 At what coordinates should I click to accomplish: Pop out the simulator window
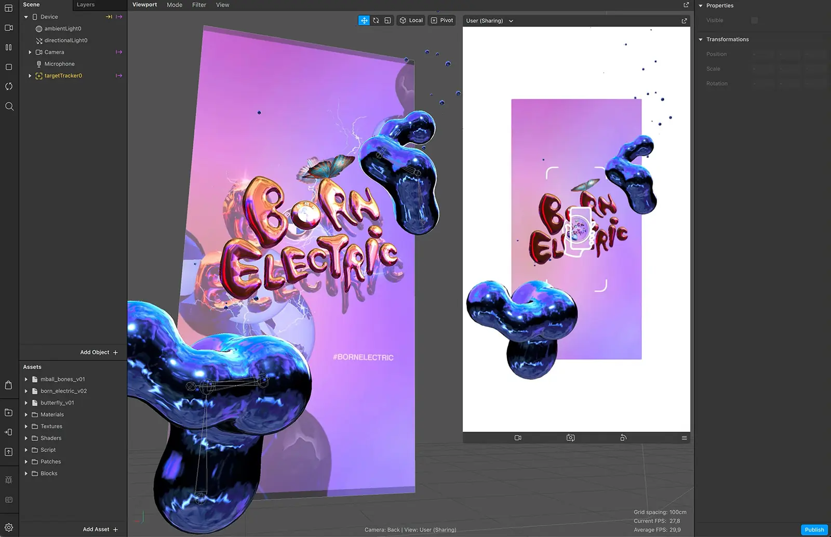click(684, 21)
